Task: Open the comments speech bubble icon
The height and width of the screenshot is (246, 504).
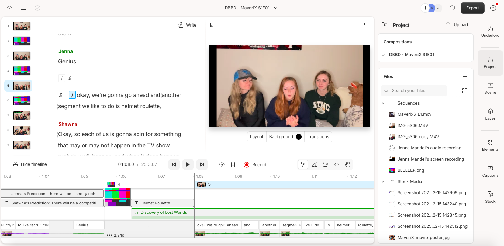Action: click(452, 8)
